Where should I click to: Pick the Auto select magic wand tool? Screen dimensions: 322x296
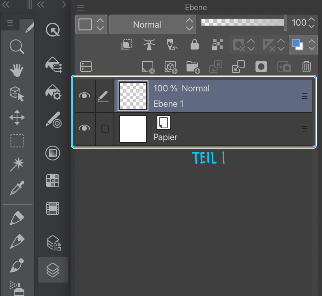[17, 164]
